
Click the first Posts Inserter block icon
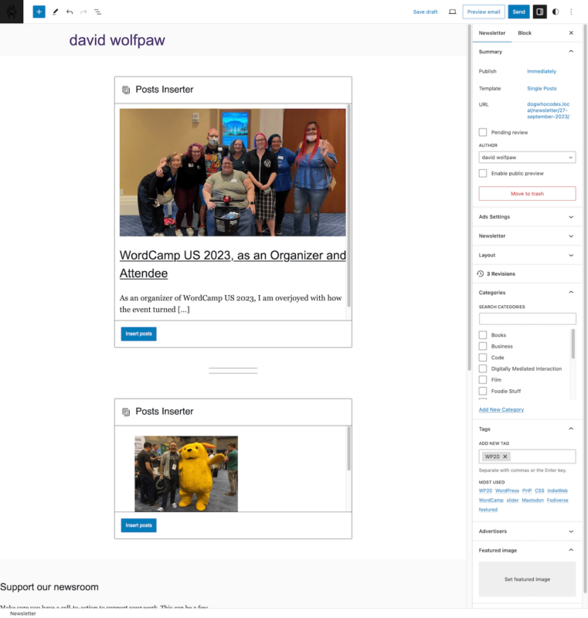126,90
